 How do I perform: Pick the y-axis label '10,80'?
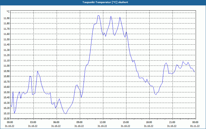click(7, 76)
